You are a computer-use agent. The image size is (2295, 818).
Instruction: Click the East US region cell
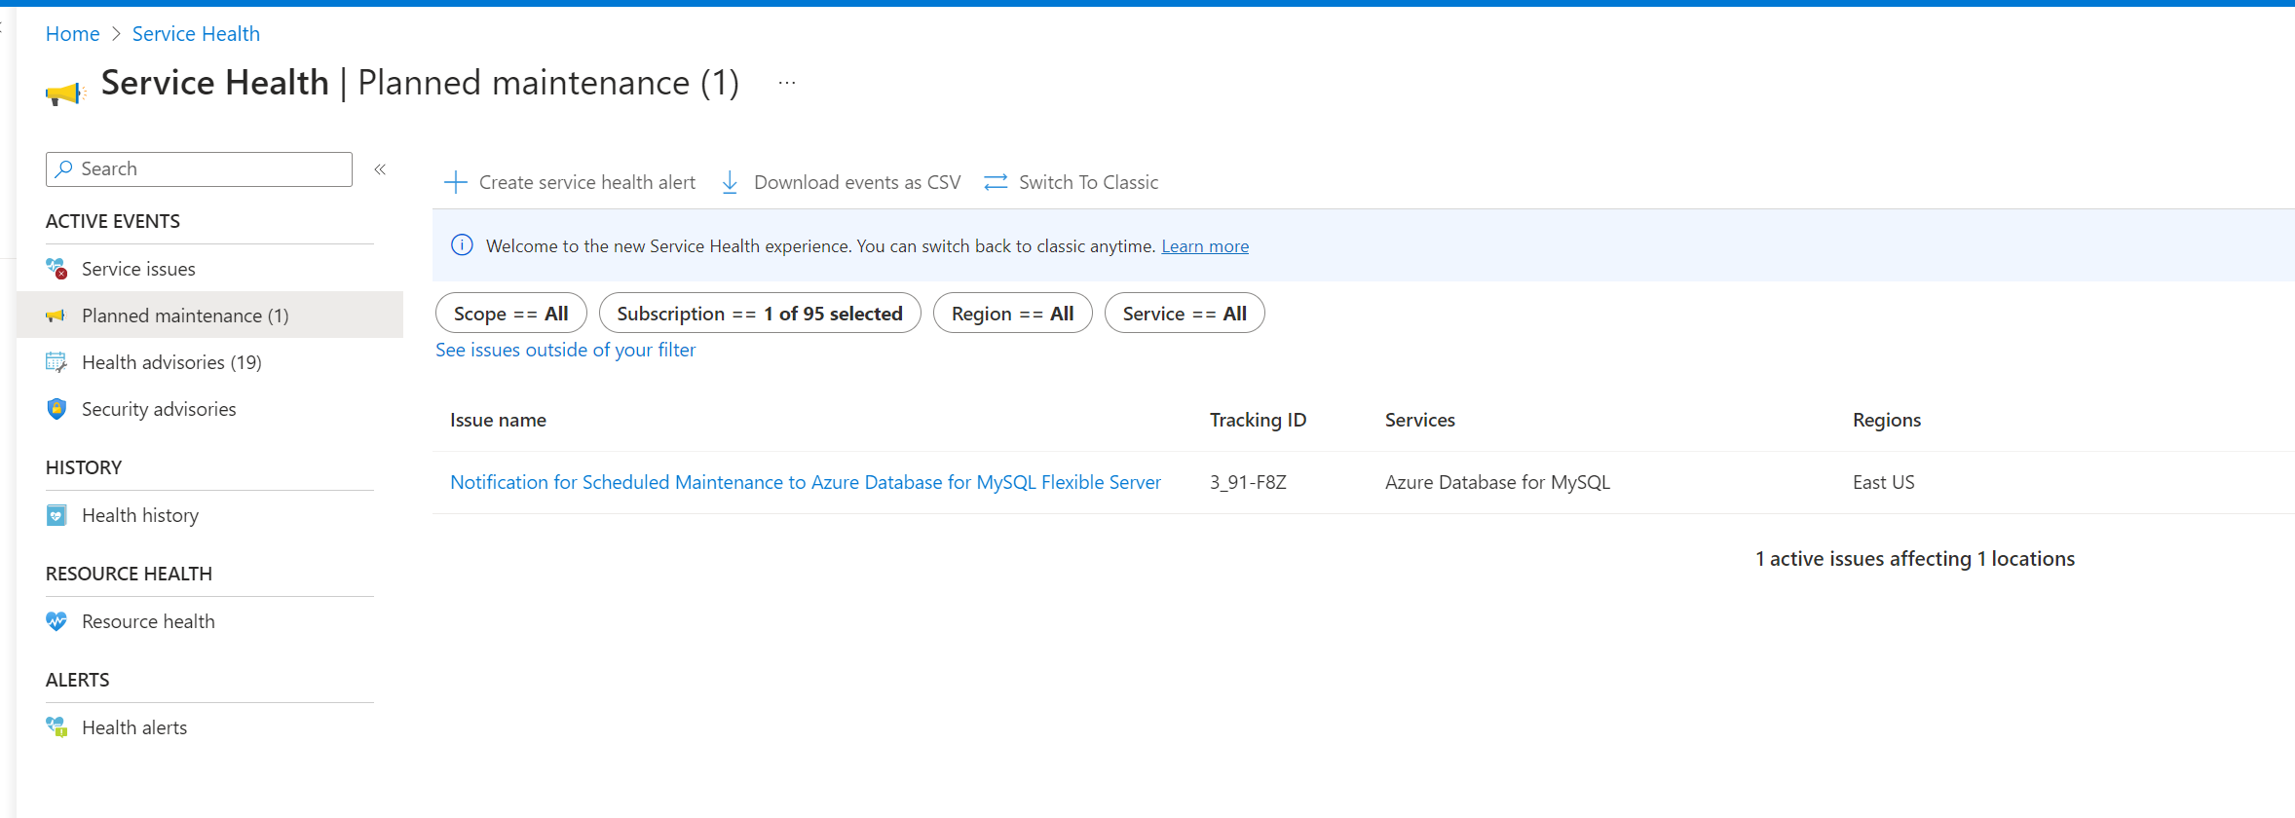point(1884,482)
